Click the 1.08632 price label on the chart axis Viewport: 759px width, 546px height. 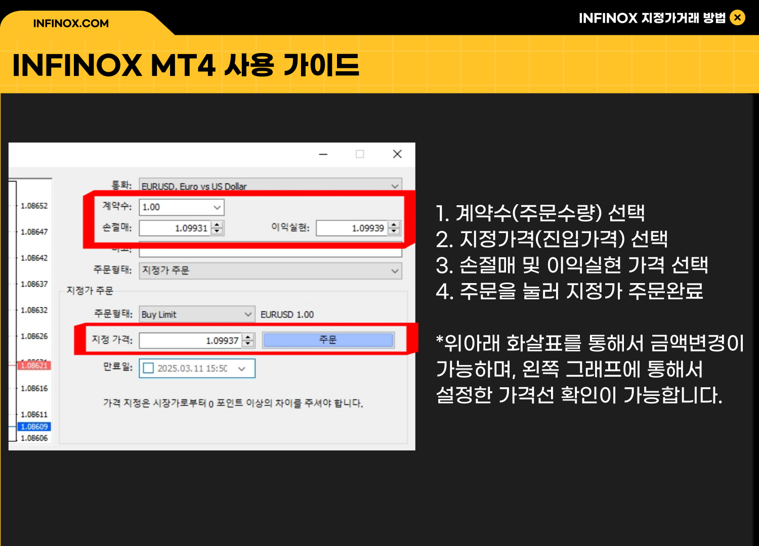click(34, 310)
